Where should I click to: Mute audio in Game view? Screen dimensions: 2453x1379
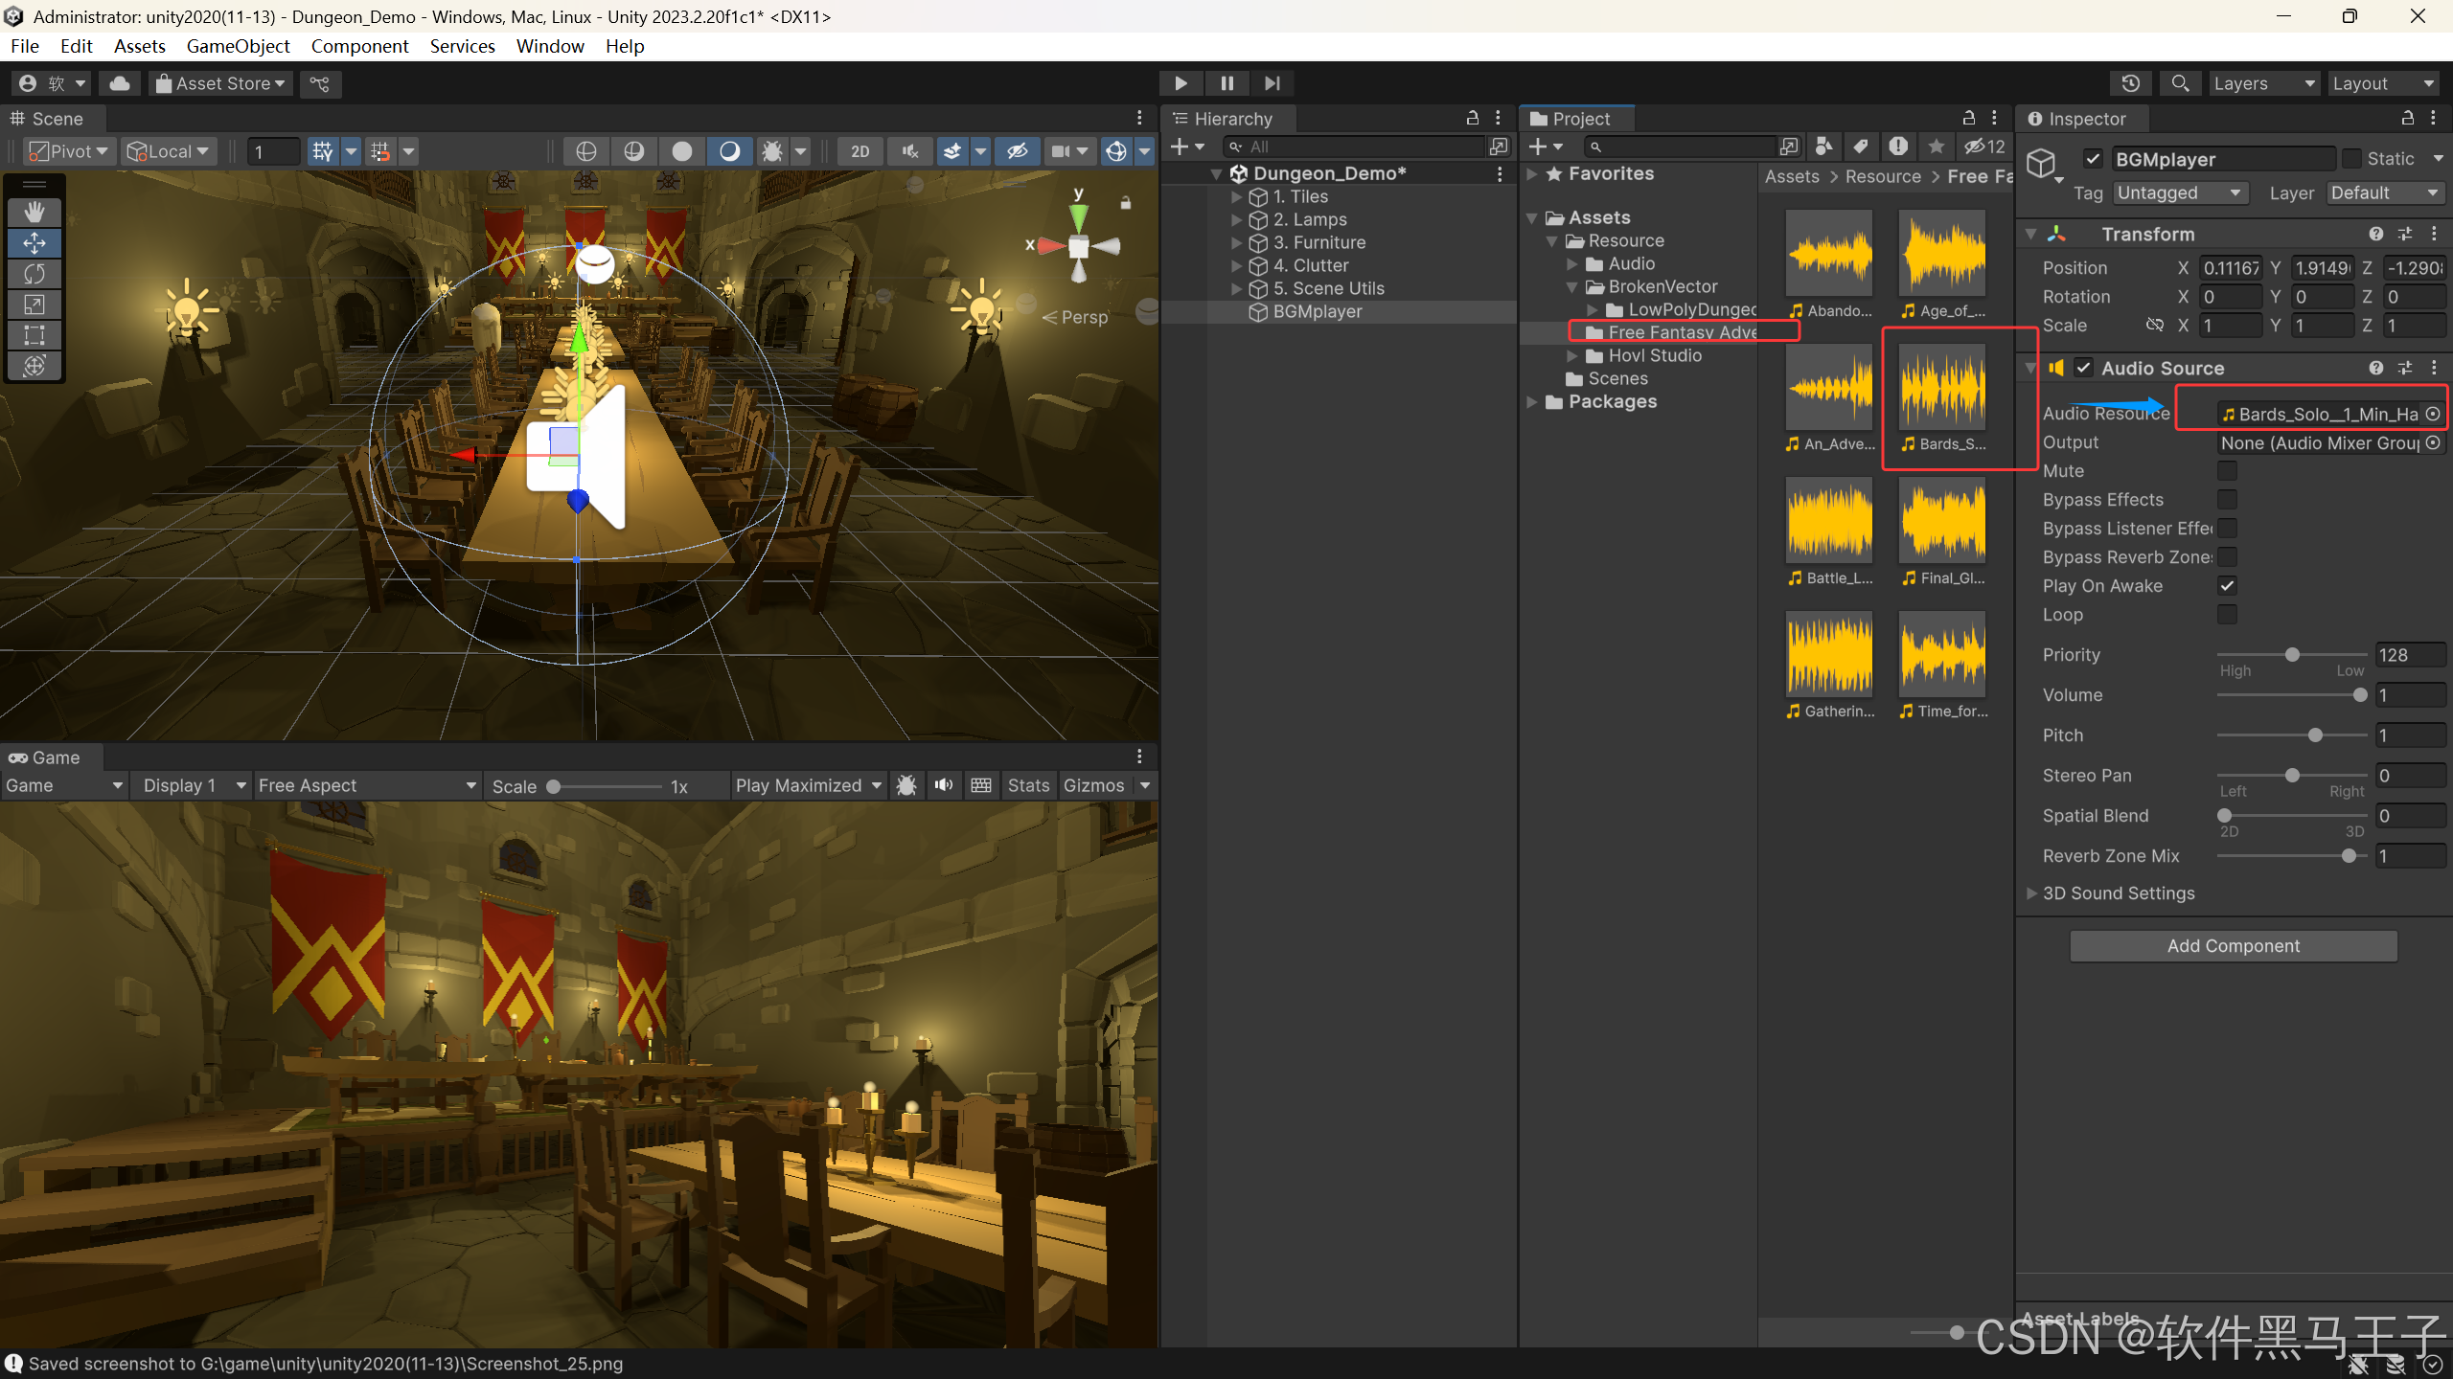pos(944,785)
